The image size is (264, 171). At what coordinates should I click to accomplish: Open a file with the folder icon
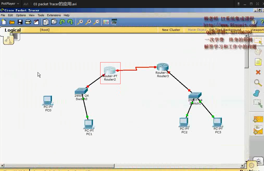coord(12,22)
